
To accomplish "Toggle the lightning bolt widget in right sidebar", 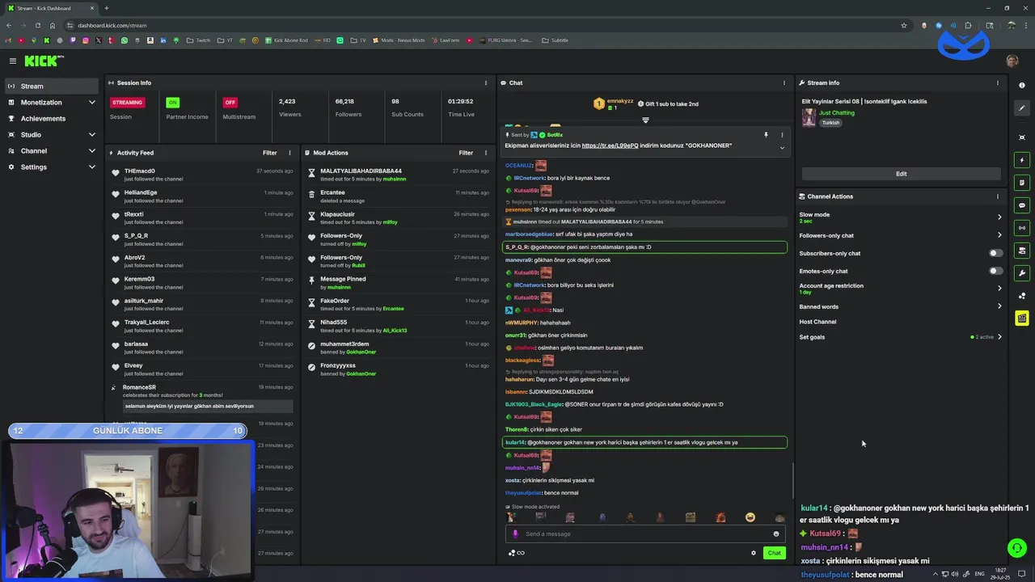I will coord(1022,160).
